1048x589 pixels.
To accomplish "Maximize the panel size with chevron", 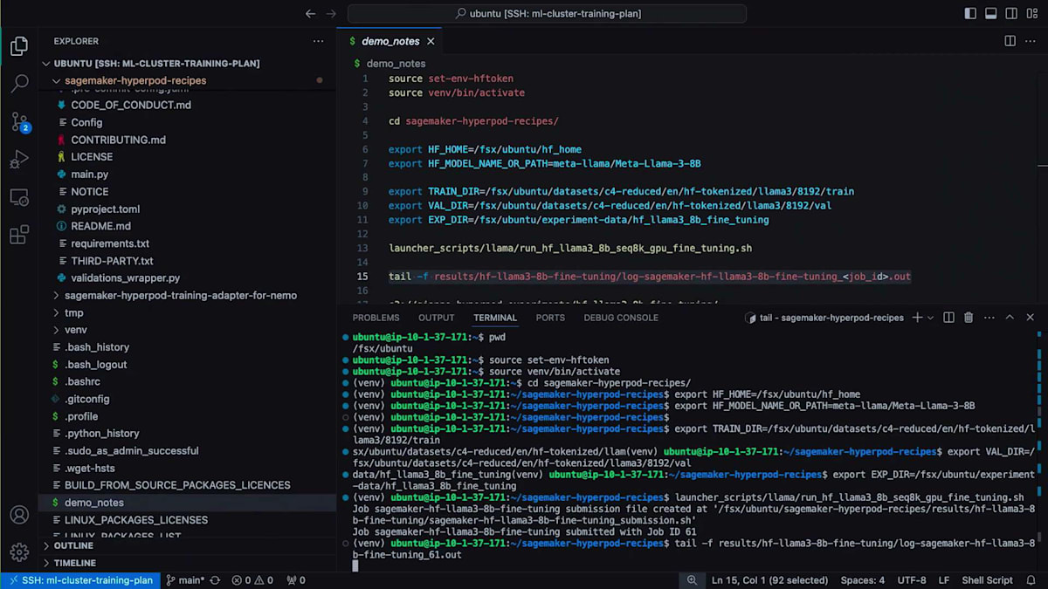I will (x=1010, y=318).
